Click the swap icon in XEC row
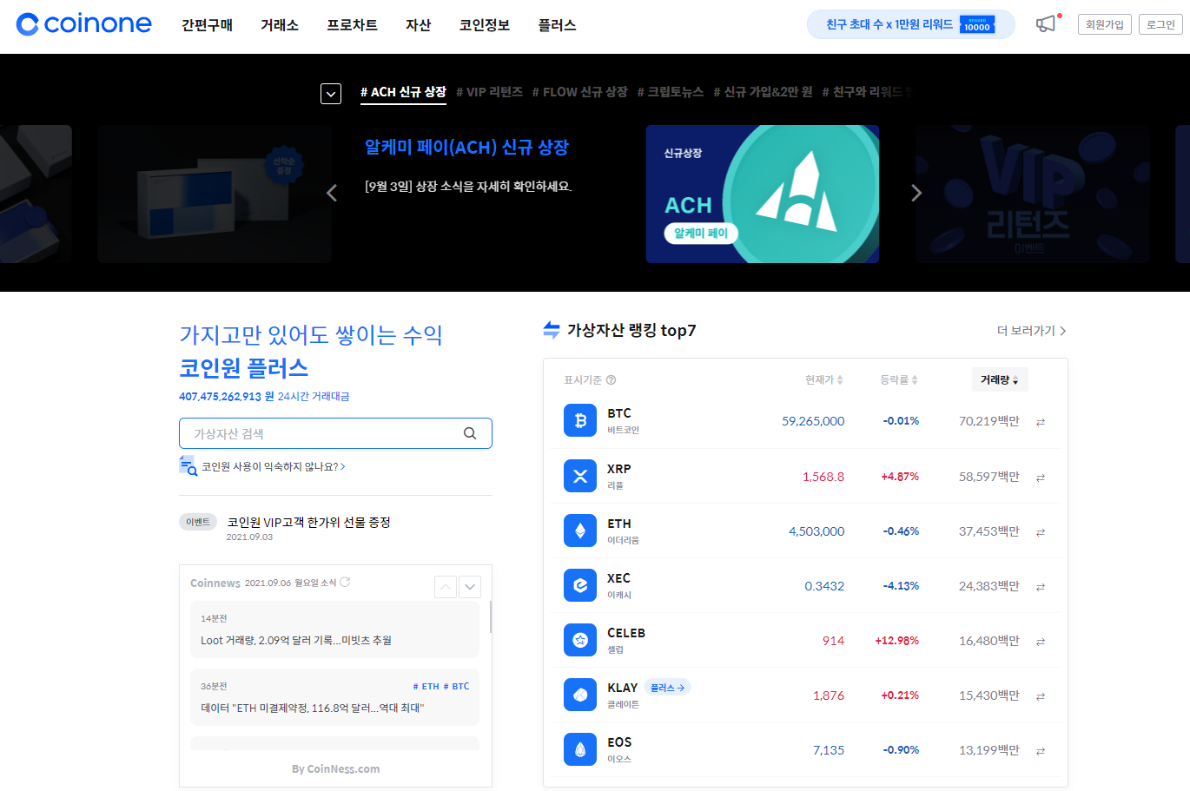The width and height of the screenshot is (1190, 791). [1041, 587]
